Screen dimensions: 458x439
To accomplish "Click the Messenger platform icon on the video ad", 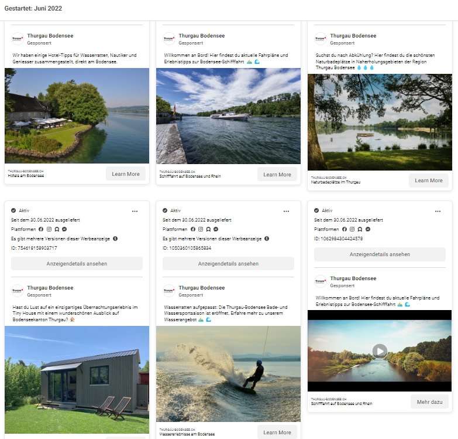I will point(367,229).
